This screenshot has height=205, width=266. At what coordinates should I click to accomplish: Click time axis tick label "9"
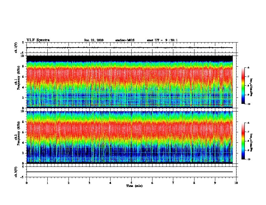215,183
